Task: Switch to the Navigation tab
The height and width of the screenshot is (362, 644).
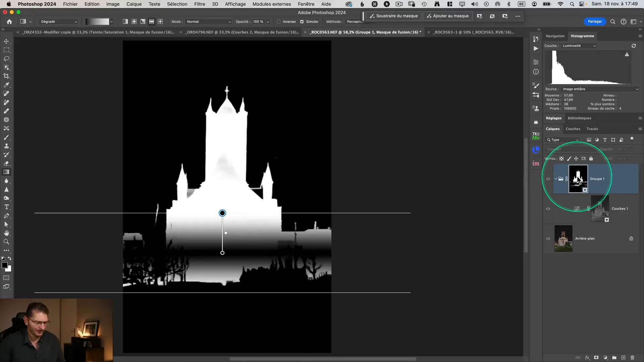Action: tap(555, 36)
